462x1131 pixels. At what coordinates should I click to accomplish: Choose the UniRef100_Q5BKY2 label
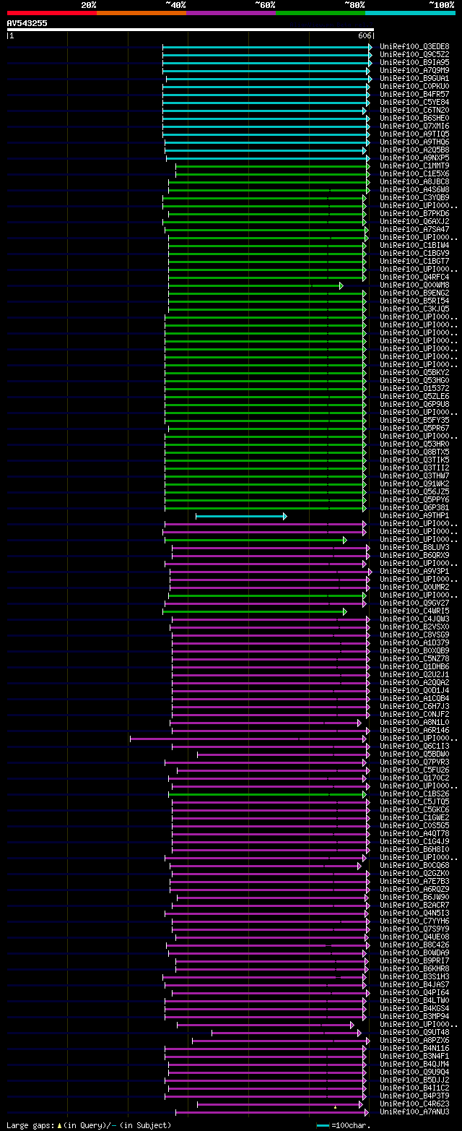point(414,372)
